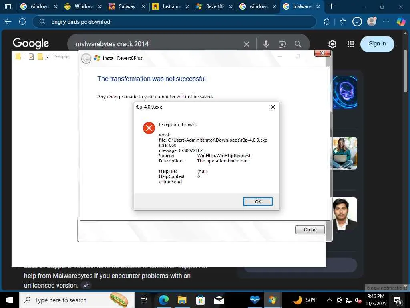
Task: Clear the Google search query with X
Action: pos(246,44)
